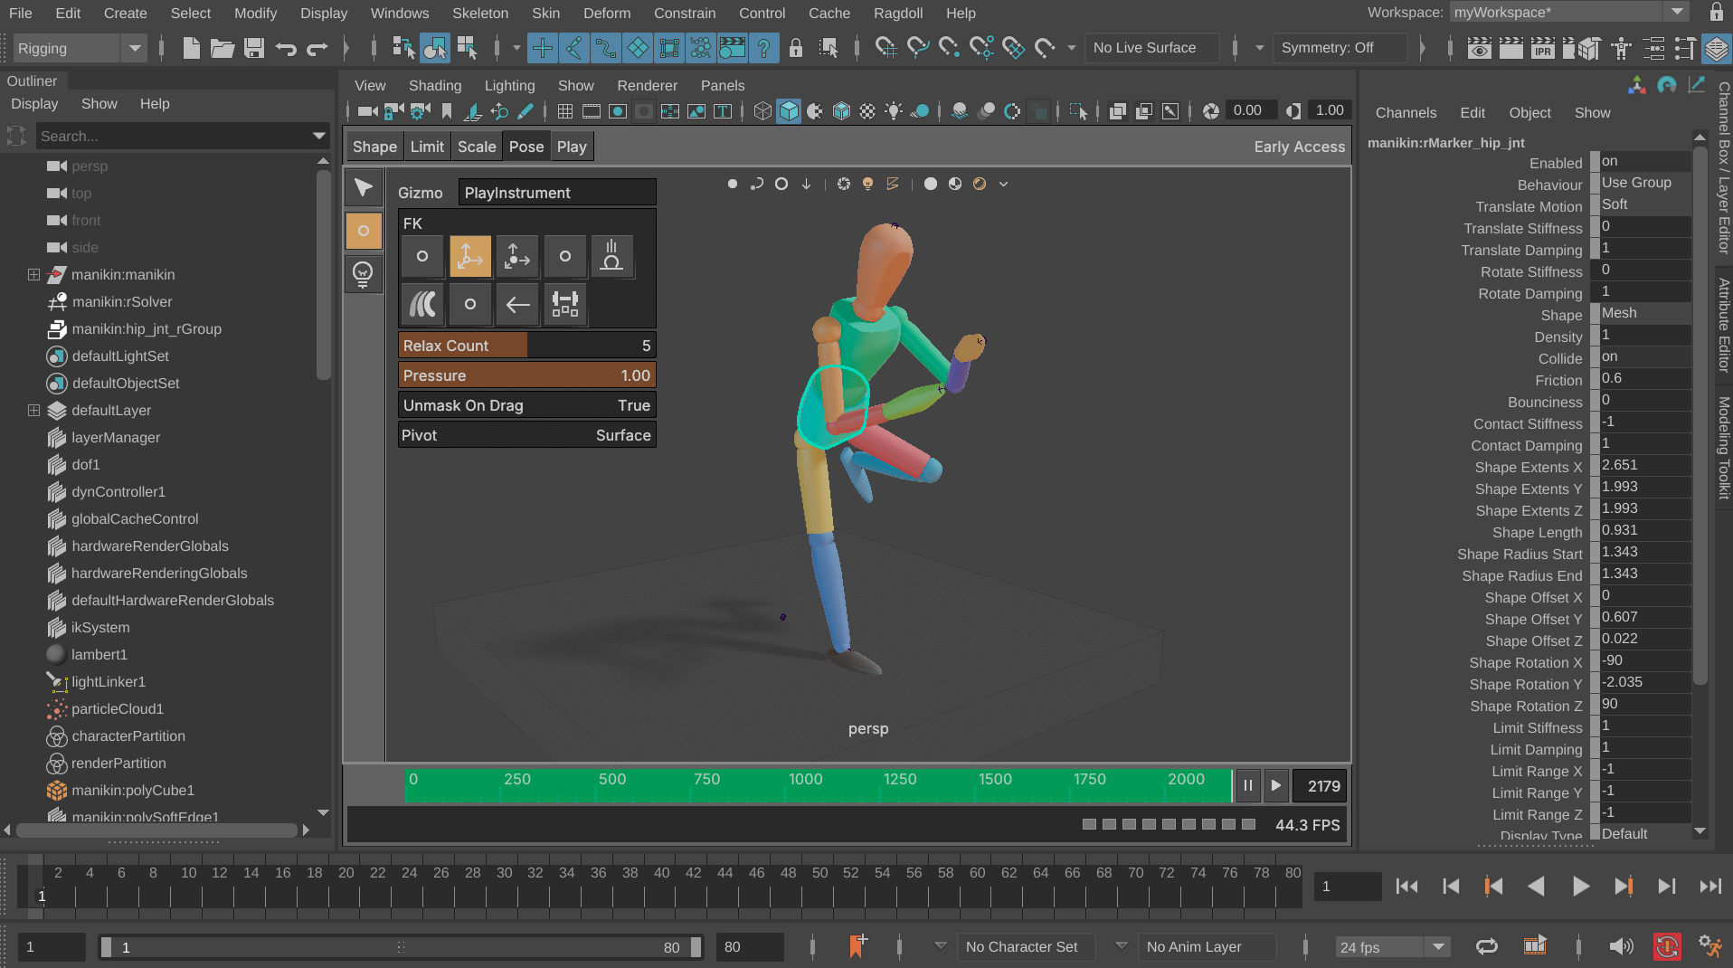The image size is (1733, 968).
Task: Click the Pressure slider bar
Action: 526,375
